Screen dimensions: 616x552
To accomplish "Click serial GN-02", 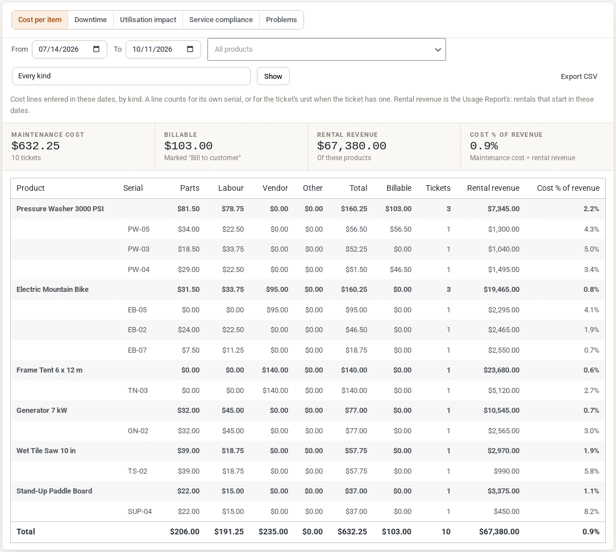I will 138,431.
